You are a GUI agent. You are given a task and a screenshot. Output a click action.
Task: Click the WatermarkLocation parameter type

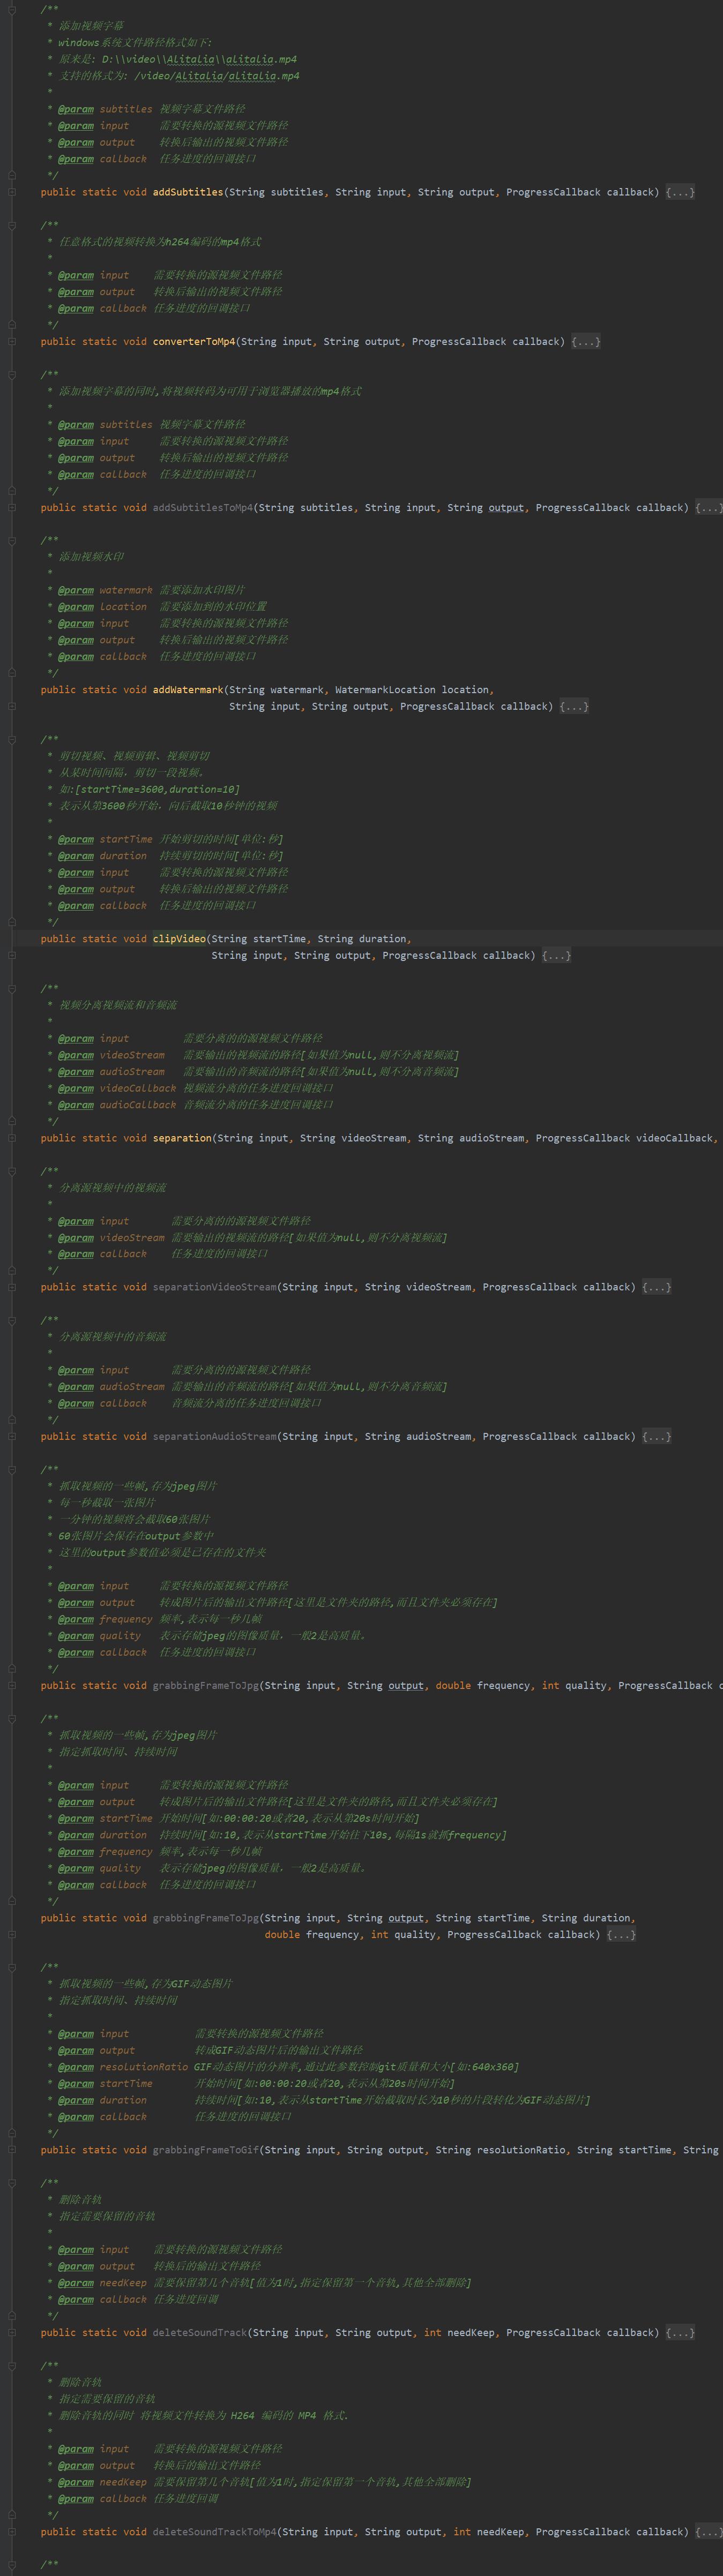click(x=385, y=690)
